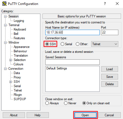Screen dimensions: 123x119
Task: Click the Open button
Action: pos(85,115)
